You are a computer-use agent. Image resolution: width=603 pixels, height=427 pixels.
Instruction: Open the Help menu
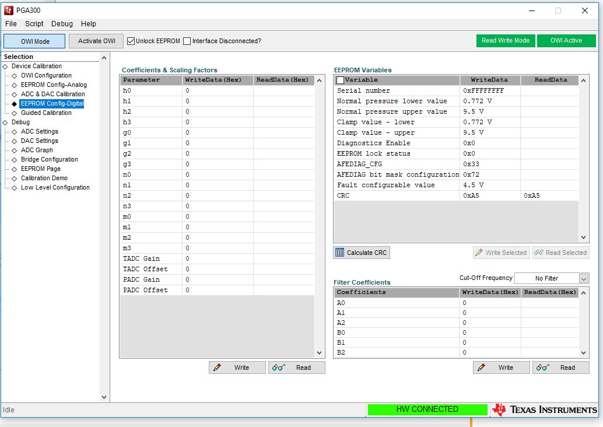click(x=89, y=24)
